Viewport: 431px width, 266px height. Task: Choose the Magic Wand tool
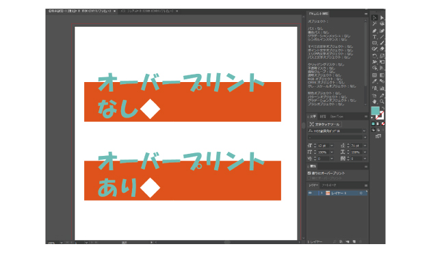[x=374, y=24]
